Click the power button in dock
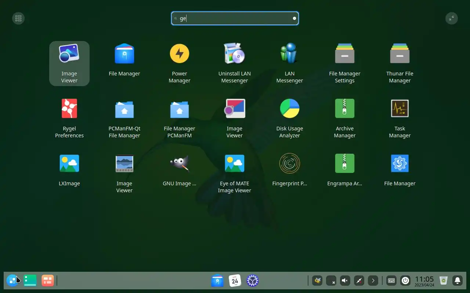 [405, 281]
